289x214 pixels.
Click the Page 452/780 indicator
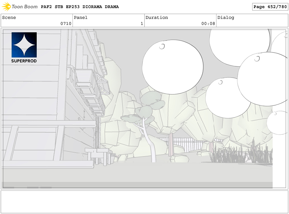coord(270,7)
